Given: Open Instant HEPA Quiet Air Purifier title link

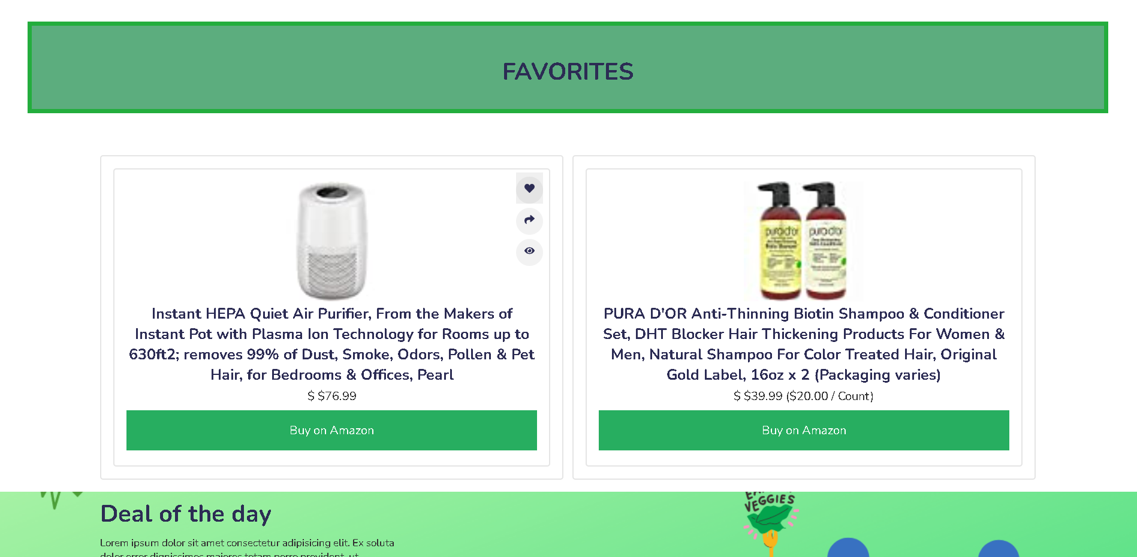Looking at the screenshot, I should (331, 344).
